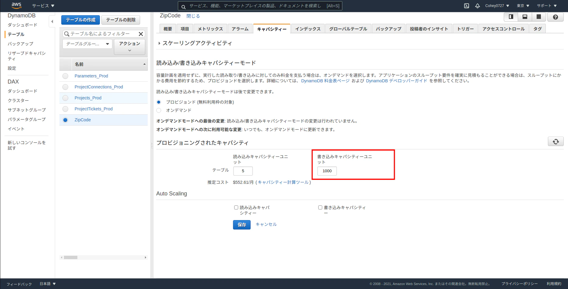Switch to the 概要 tab
This screenshot has height=289, width=568.
[168, 29]
